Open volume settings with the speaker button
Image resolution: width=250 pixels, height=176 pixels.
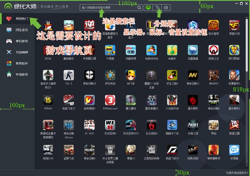pos(166,7)
